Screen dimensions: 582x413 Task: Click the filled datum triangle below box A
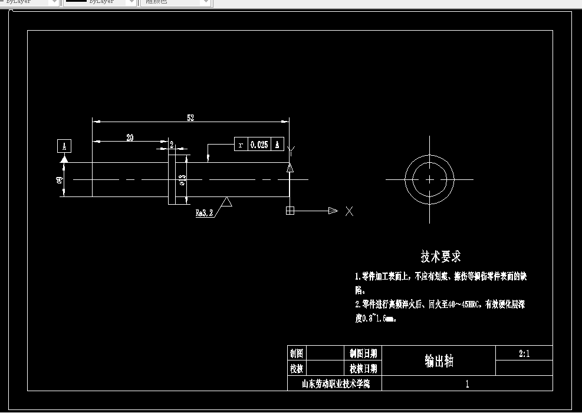64,159
